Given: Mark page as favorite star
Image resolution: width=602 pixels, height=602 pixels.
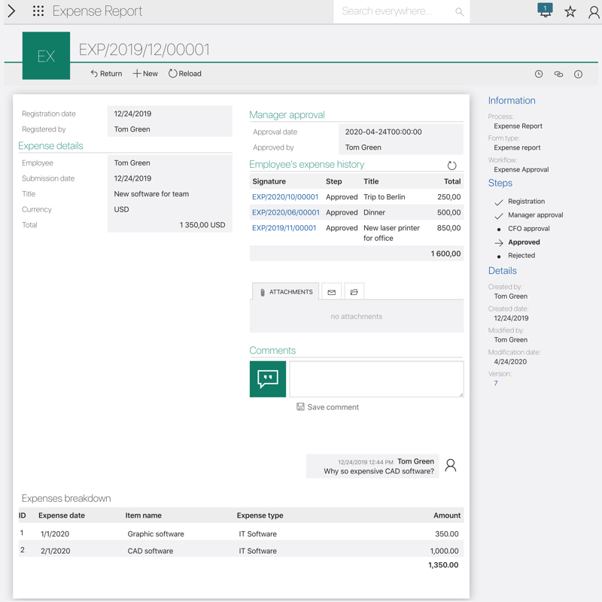Looking at the screenshot, I should pos(570,11).
